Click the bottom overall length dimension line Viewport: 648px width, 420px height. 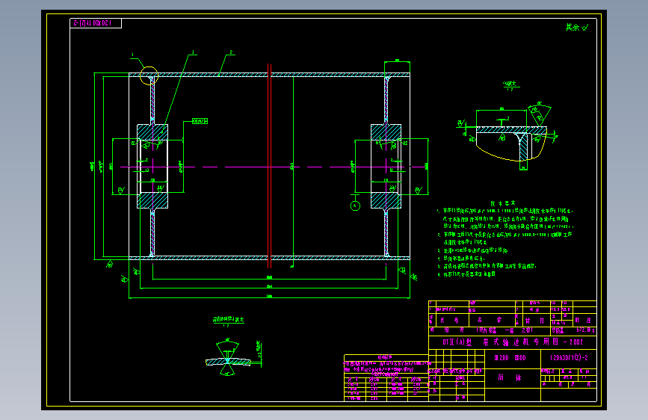(x=270, y=297)
